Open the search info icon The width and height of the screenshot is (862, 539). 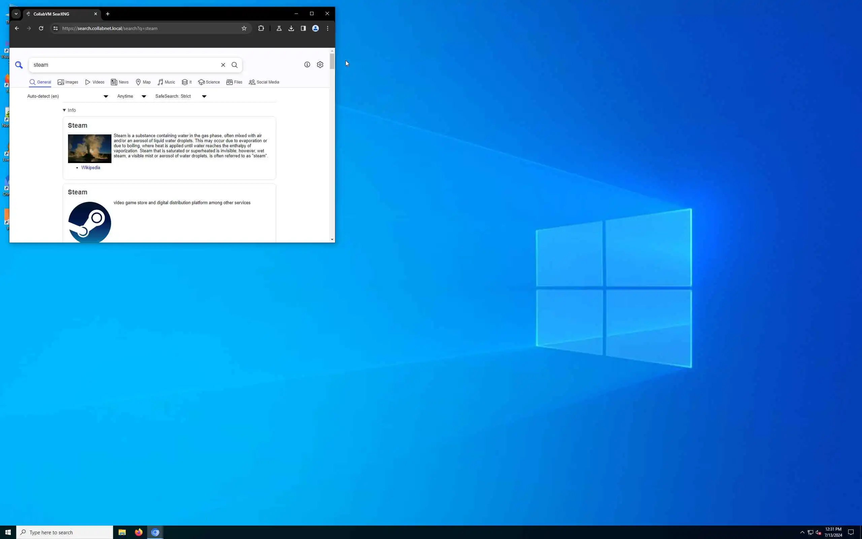coord(307,65)
